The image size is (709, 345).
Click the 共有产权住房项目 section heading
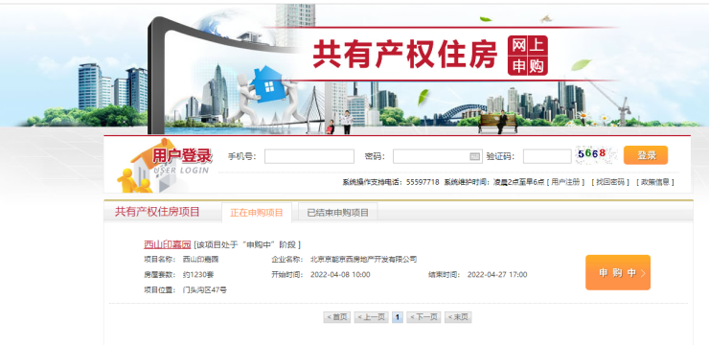[x=157, y=212]
